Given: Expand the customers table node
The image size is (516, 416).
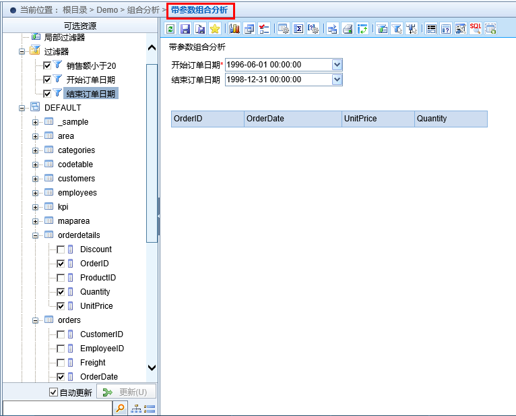Looking at the screenshot, I should pyautogui.click(x=35, y=179).
